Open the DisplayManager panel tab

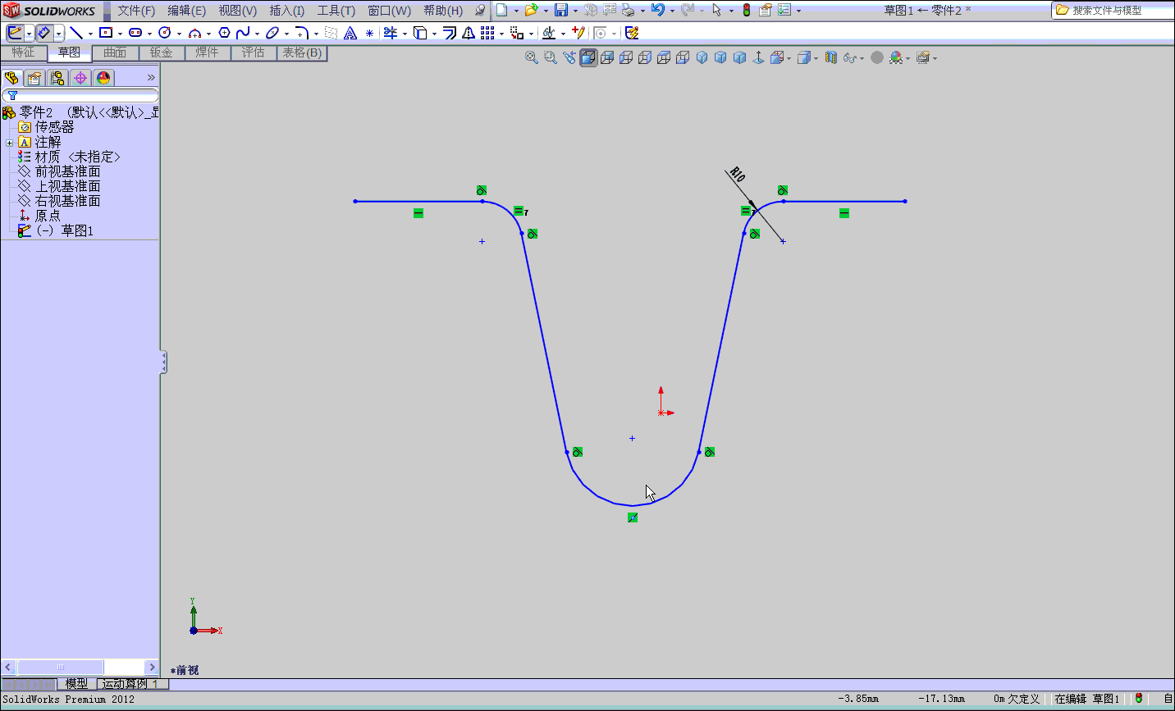tap(103, 78)
